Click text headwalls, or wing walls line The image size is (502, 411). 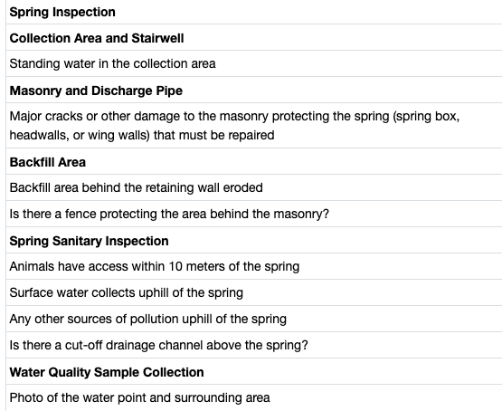point(142,135)
